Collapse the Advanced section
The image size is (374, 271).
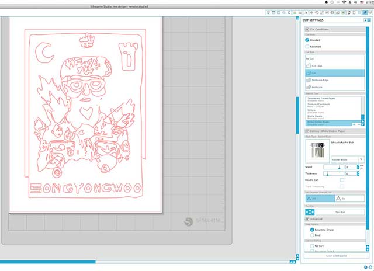[x=307, y=219]
